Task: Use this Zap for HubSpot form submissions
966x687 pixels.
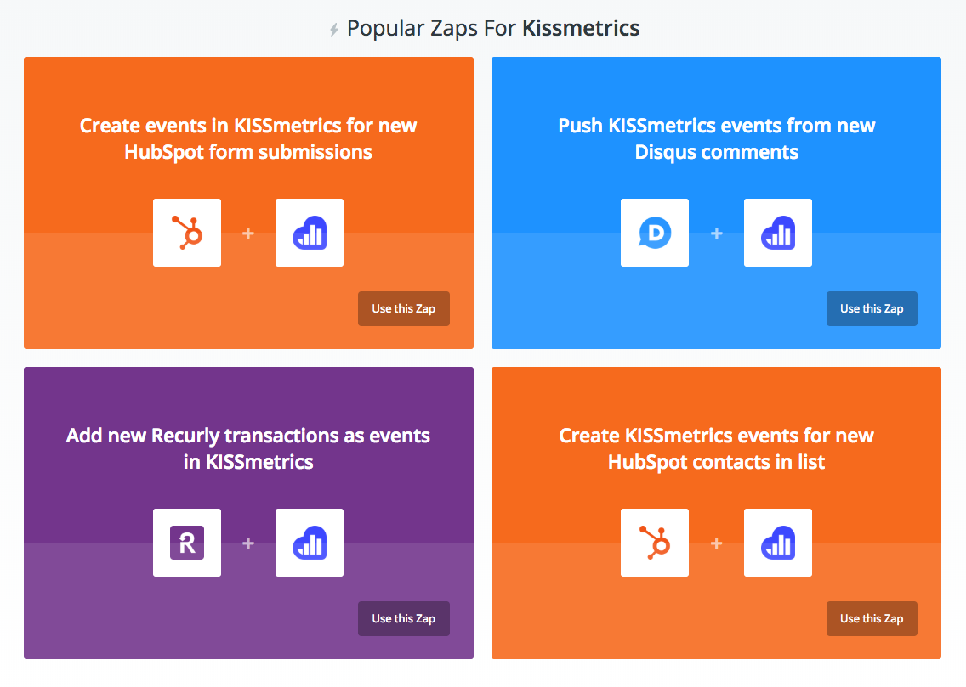Action: pyautogui.click(x=404, y=309)
